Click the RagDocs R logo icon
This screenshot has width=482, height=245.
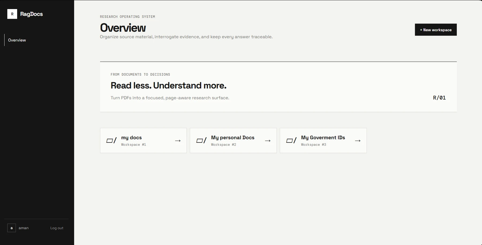tap(12, 14)
